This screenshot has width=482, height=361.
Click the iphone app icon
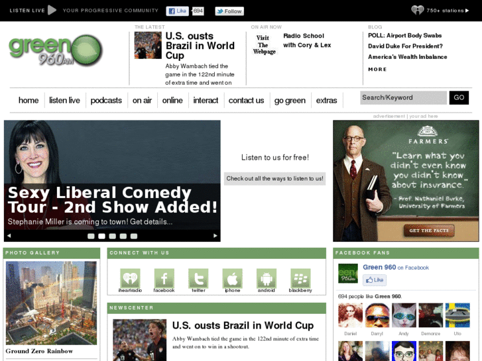pos(233,278)
